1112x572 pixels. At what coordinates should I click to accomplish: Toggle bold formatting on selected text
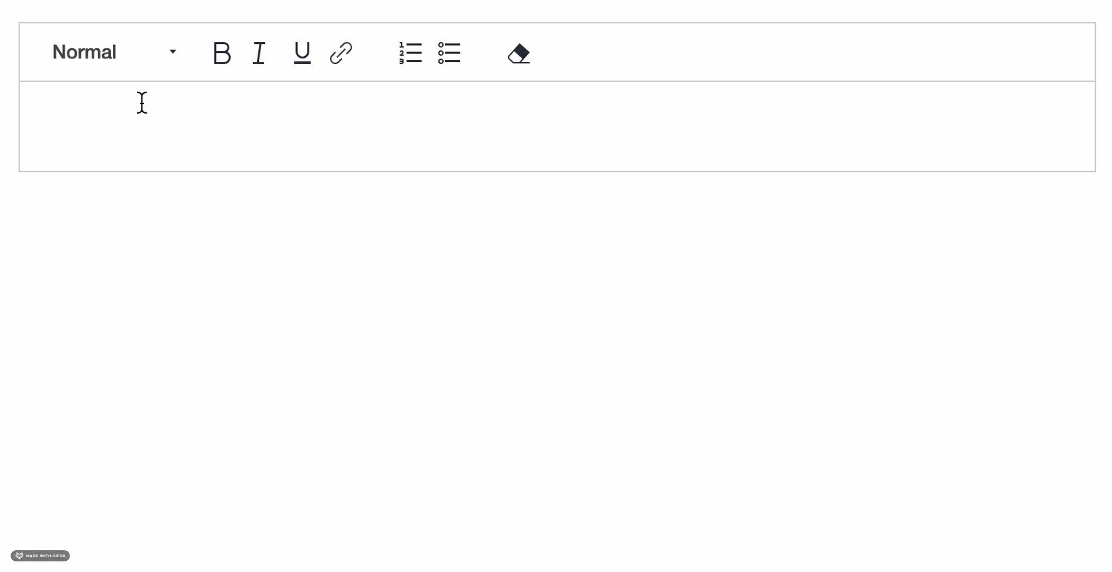point(222,52)
